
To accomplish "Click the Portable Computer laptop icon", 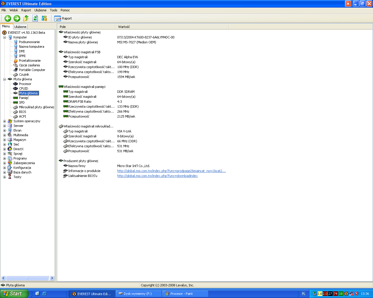I will coord(16,70).
